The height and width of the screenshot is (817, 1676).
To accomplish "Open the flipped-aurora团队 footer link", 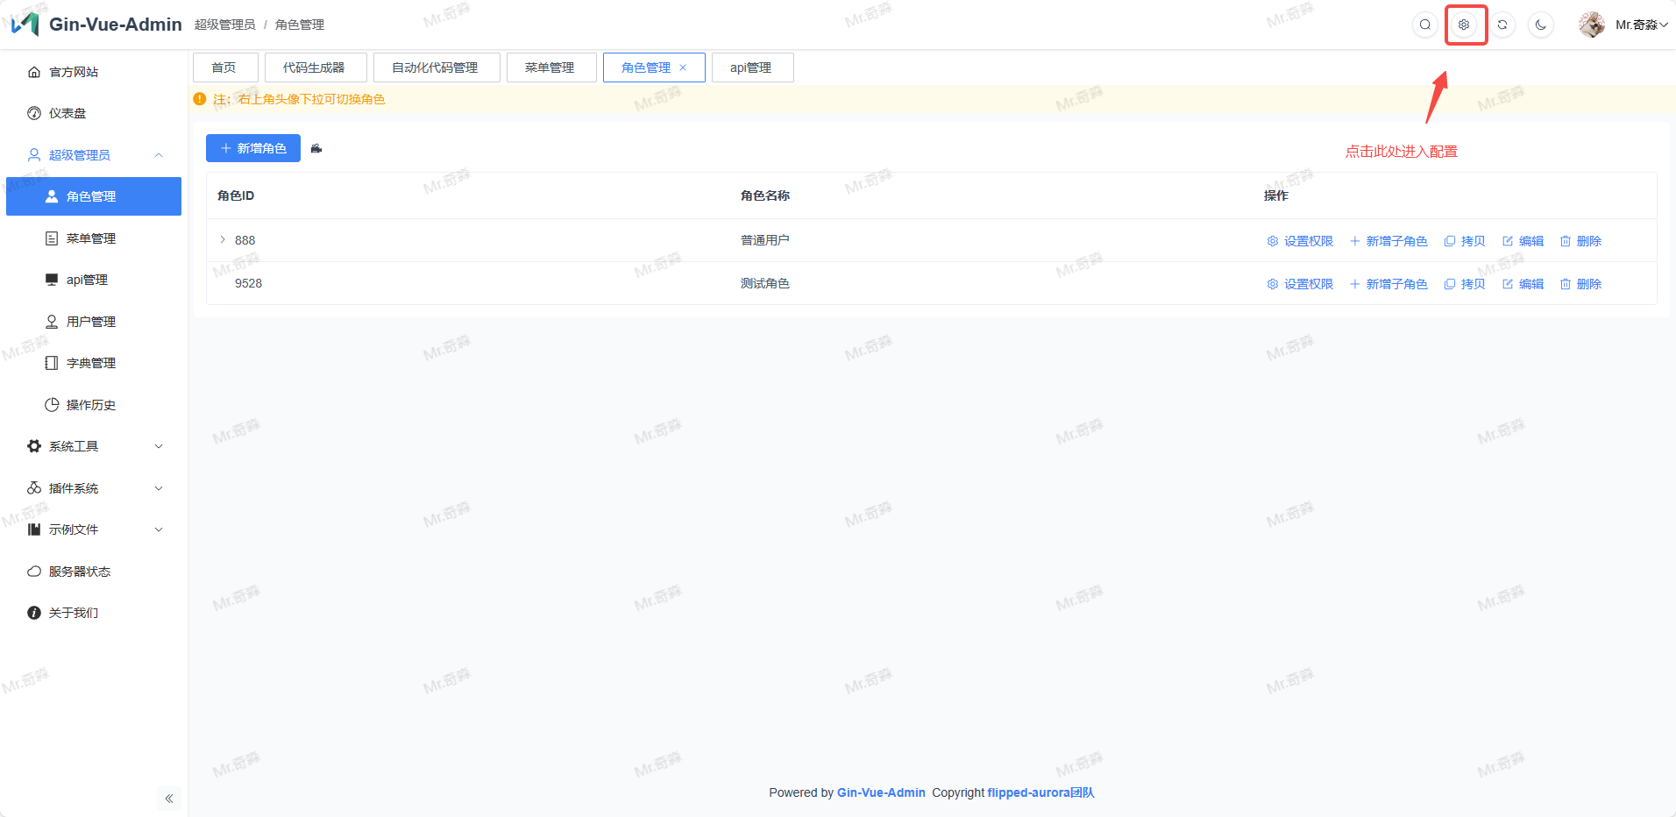I will pyautogui.click(x=1040, y=792).
